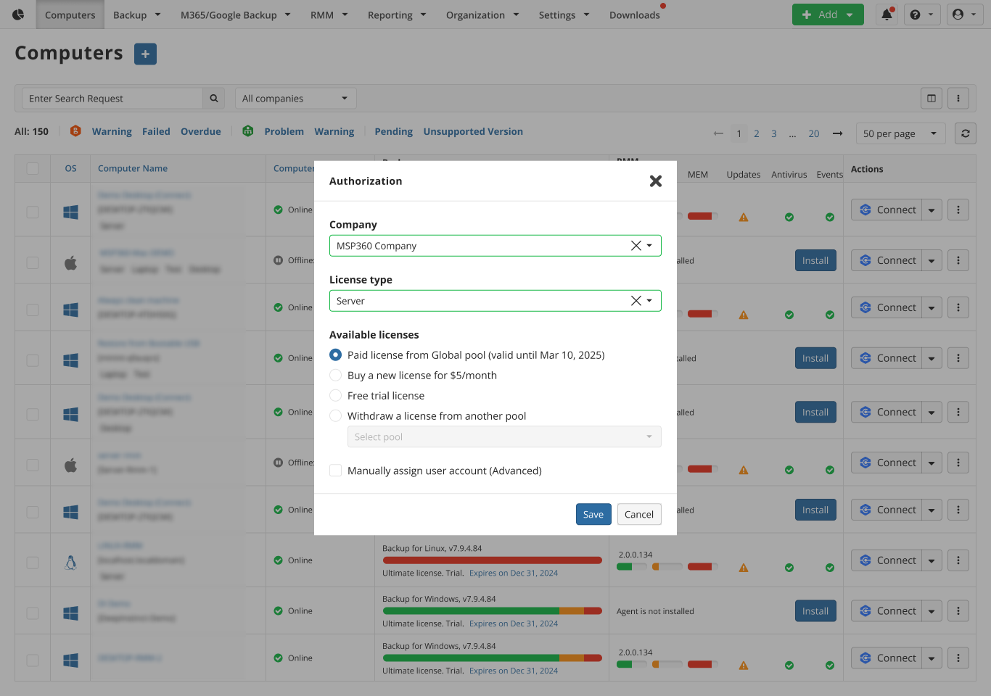
Task: Focus the Enter Search Request field
Action: point(112,99)
